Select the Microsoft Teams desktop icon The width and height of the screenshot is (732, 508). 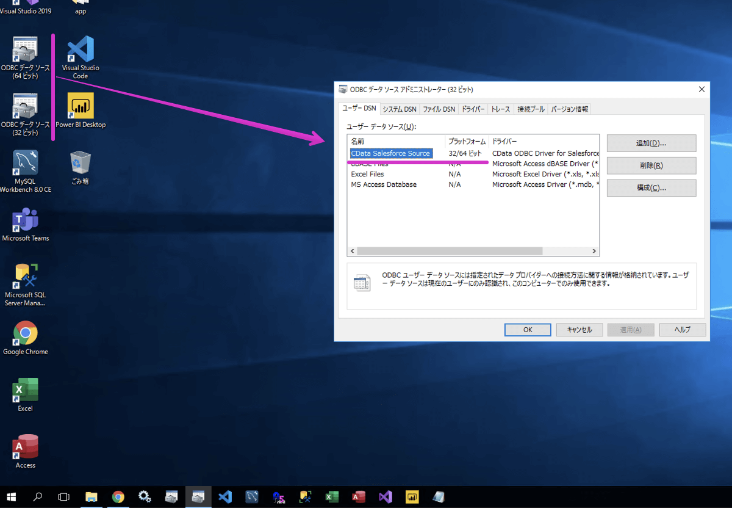pos(26,224)
